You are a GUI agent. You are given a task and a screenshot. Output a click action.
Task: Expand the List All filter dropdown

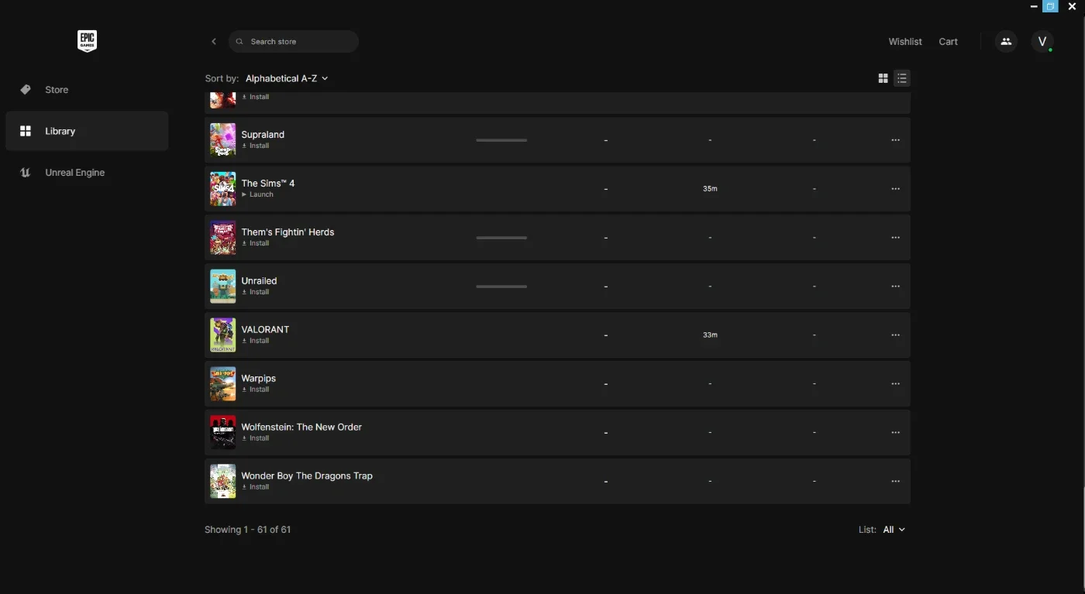click(x=894, y=530)
